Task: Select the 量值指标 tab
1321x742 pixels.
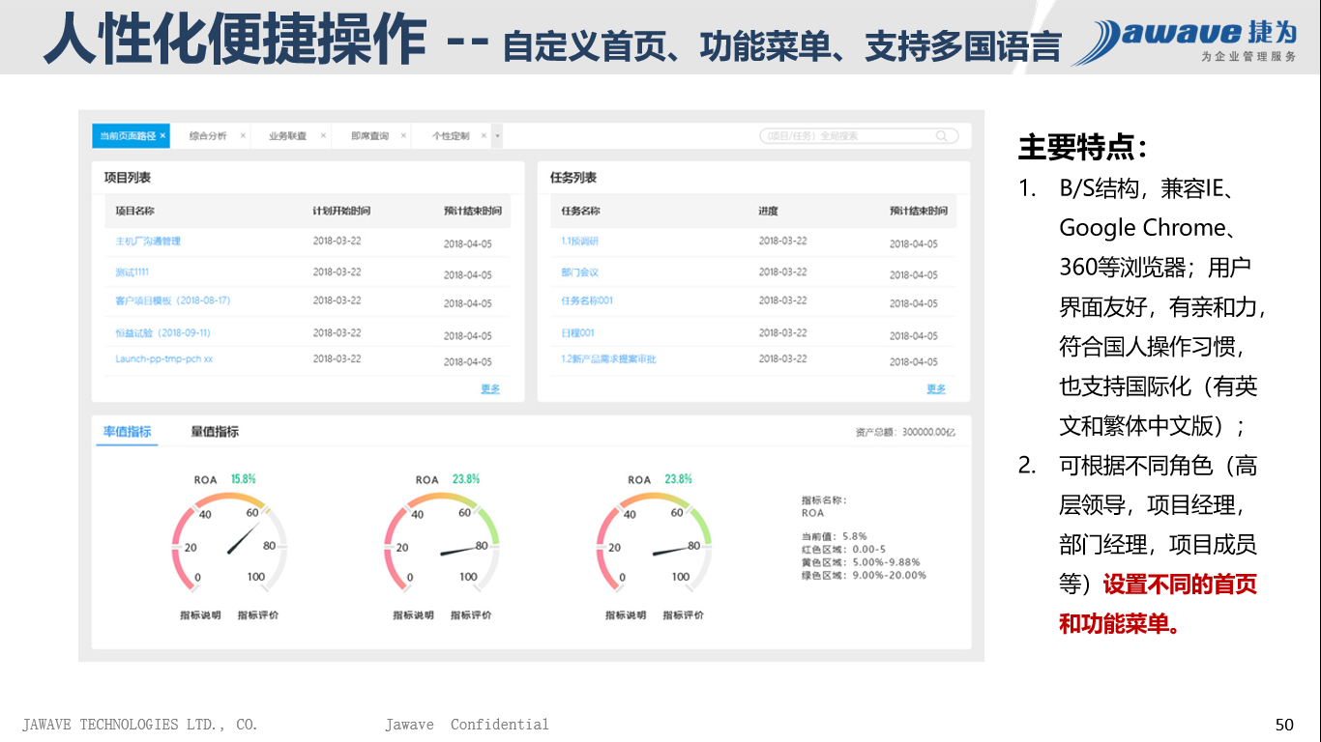Action: [x=215, y=432]
